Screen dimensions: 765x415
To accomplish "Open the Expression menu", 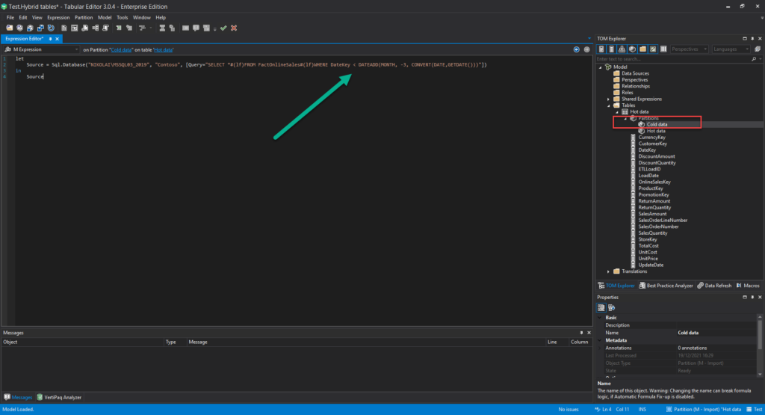I will (58, 18).
